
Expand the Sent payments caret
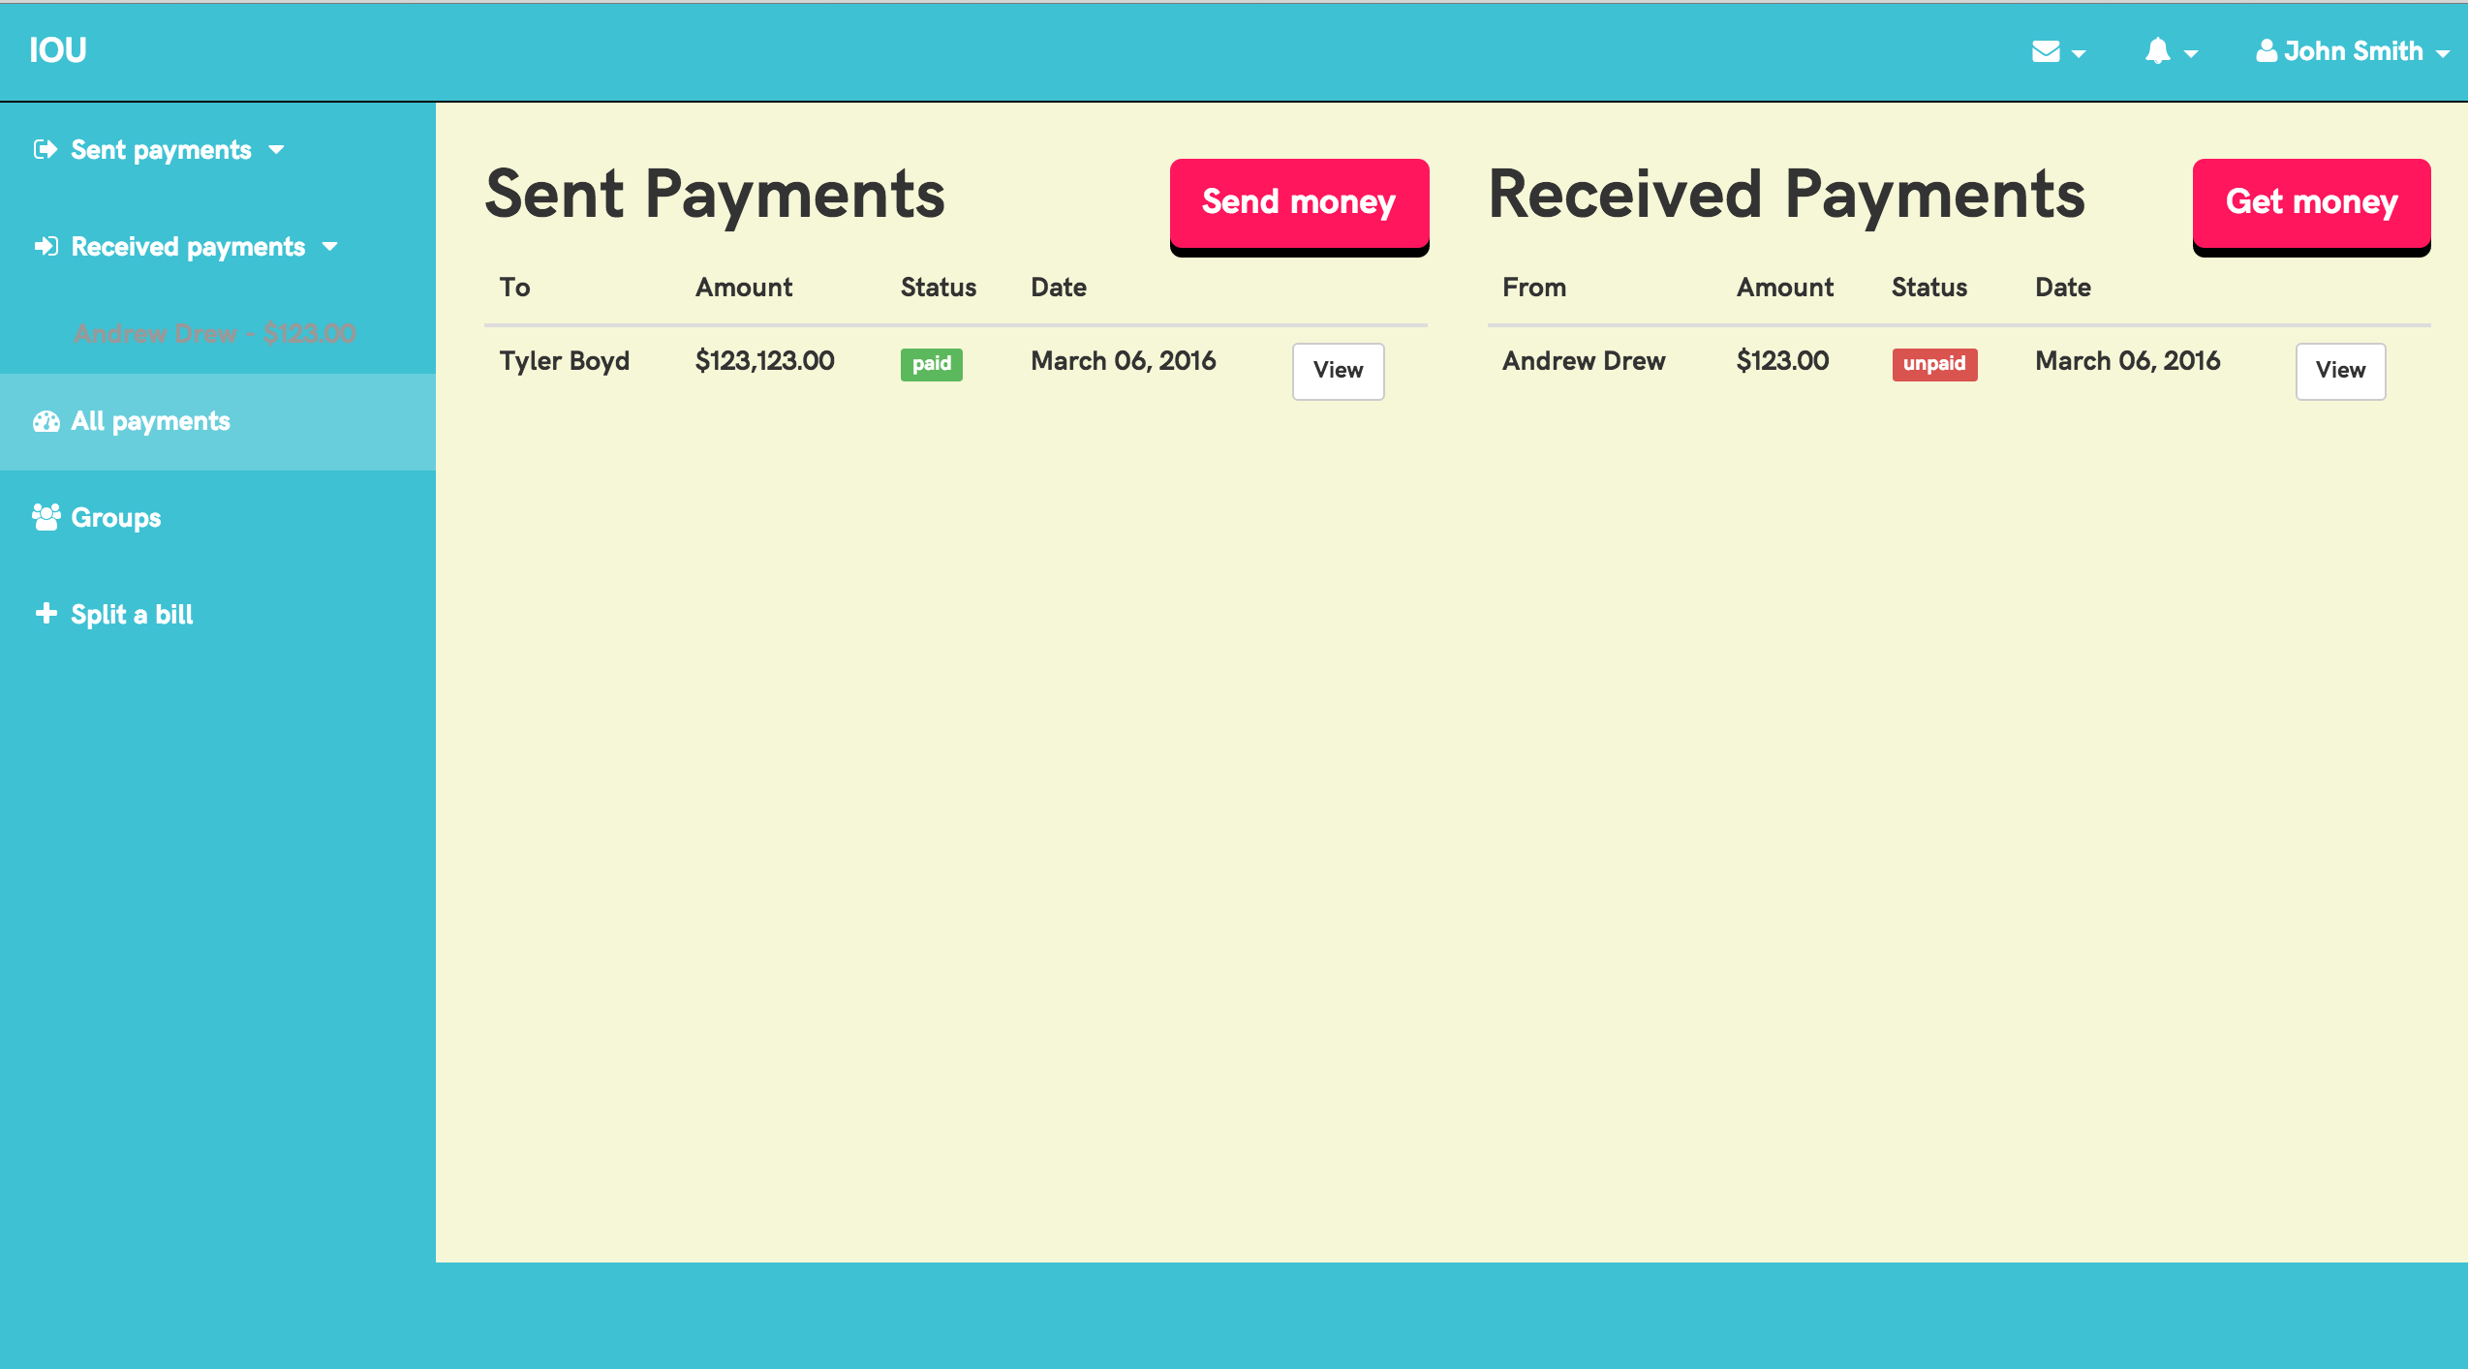pyautogui.click(x=277, y=150)
